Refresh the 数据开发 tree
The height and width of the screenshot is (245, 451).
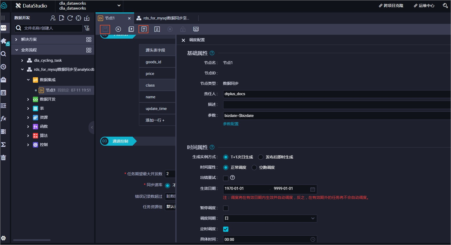click(x=70, y=18)
